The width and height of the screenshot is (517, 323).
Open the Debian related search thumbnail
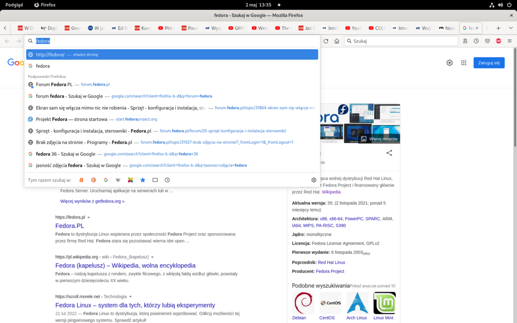click(x=303, y=303)
